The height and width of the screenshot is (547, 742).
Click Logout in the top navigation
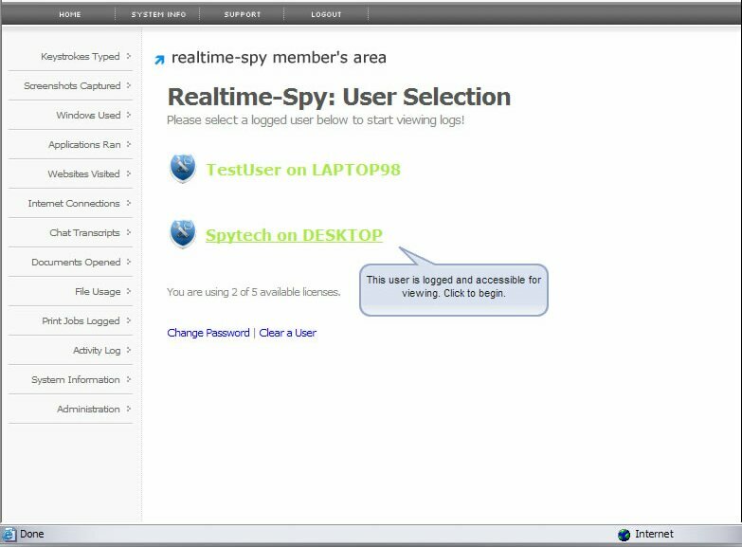(326, 14)
